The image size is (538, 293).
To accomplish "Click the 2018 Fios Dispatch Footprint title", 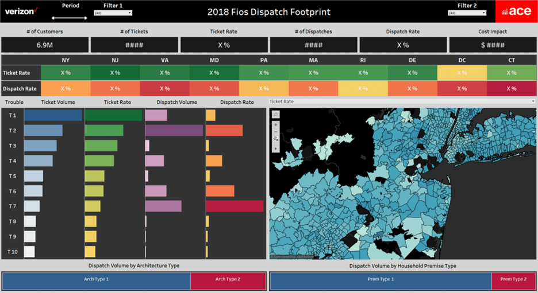I will click(268, 12).
